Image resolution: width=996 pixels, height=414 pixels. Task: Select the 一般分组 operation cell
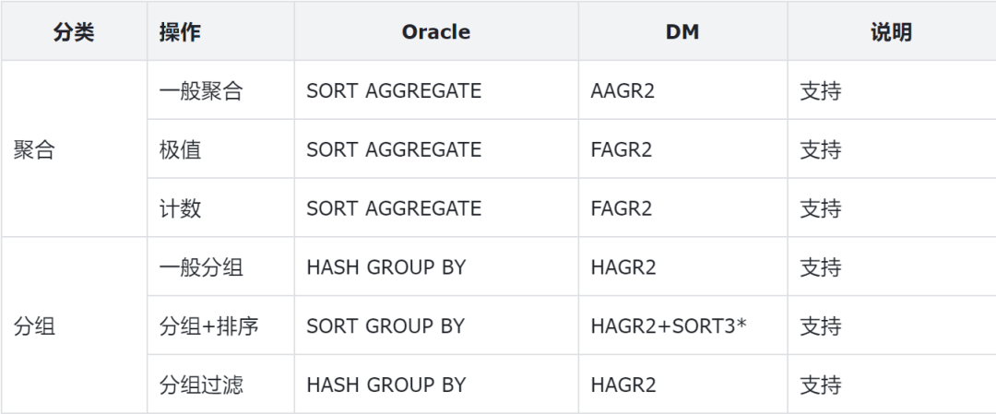tap(200, 268)
